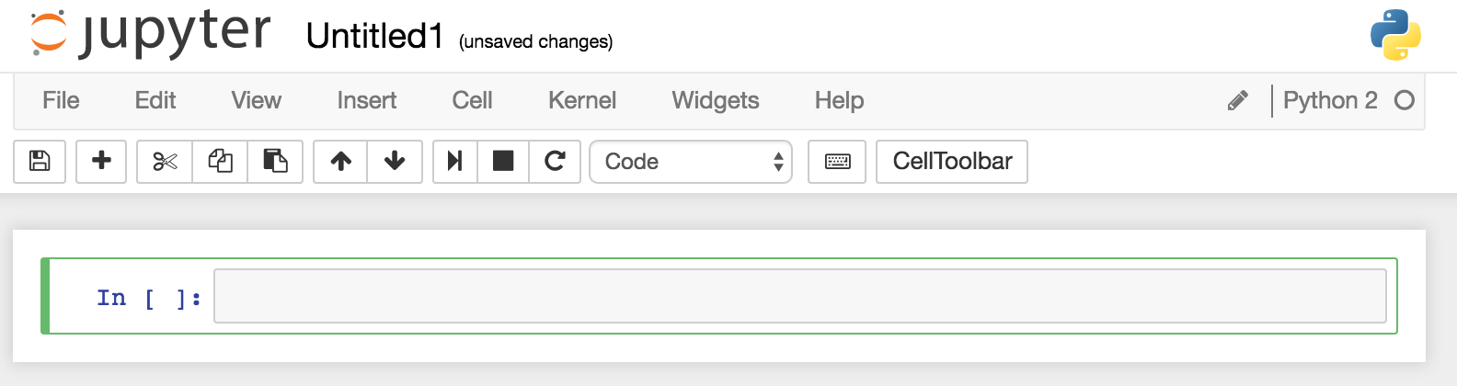Open the Kernel menu
Viewport: 1457px width, 386px height.
coord(582,100)
